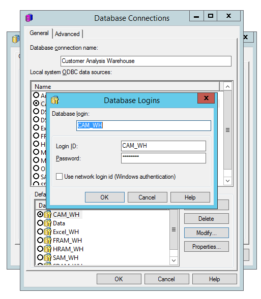Click the Database Logins dialog title icon
Screen dimensions: 261x299
[55, 100]
